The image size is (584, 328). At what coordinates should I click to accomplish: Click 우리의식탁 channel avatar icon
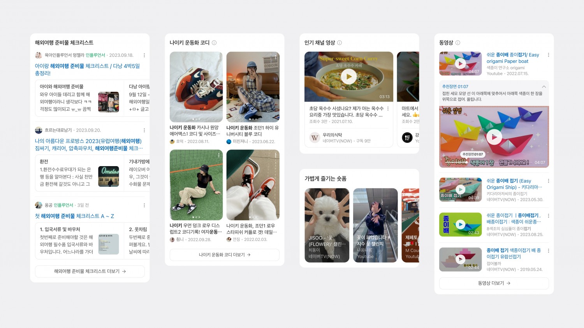315,138
